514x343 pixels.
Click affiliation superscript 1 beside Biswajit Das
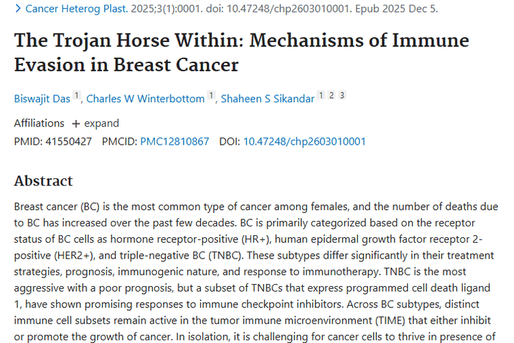coord(77,96)
